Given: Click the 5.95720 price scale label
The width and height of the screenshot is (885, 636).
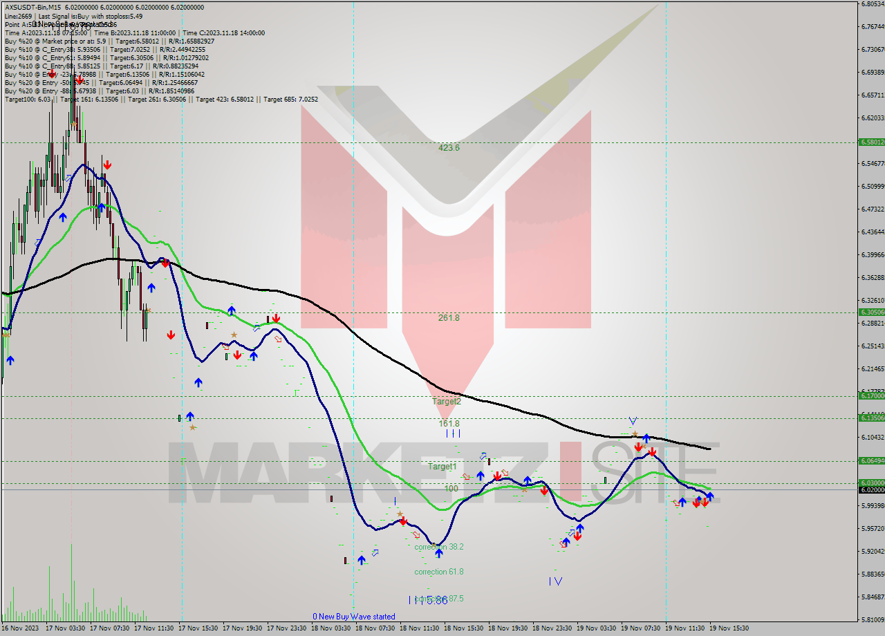Looking at the screenshot, I should click(873, 528).
